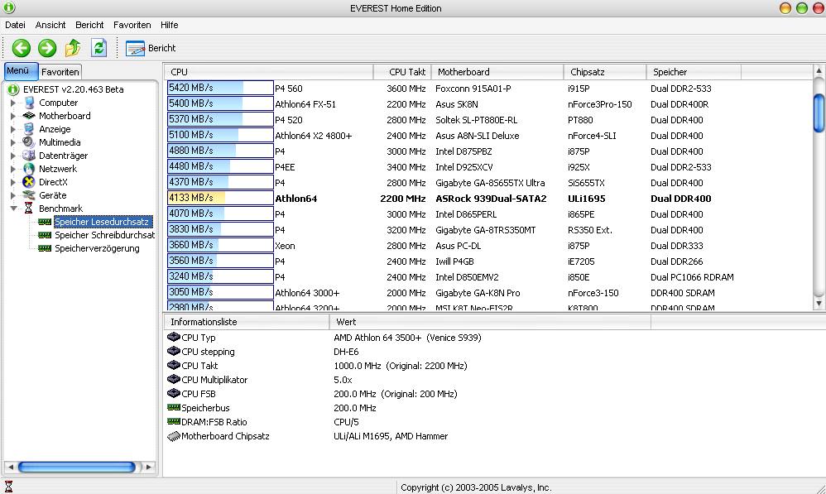The height and width of the screenshot is (494, 826).
Task: Click the Multimedia tree icon
Action: [29, 142]
